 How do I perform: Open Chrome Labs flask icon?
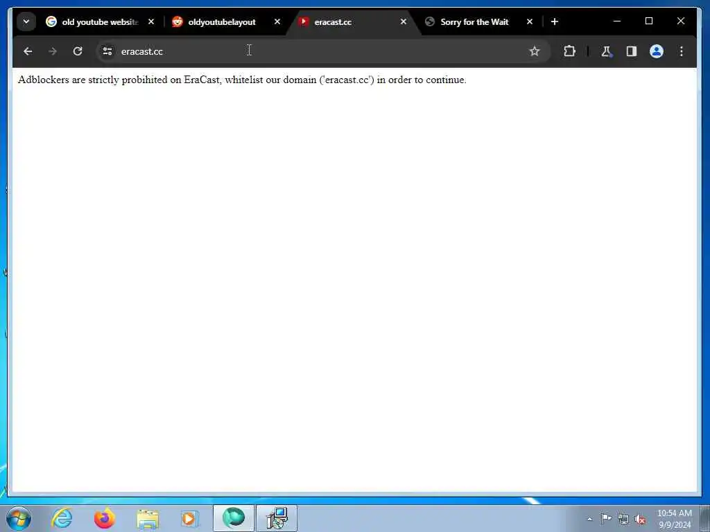tap(606, 51)
